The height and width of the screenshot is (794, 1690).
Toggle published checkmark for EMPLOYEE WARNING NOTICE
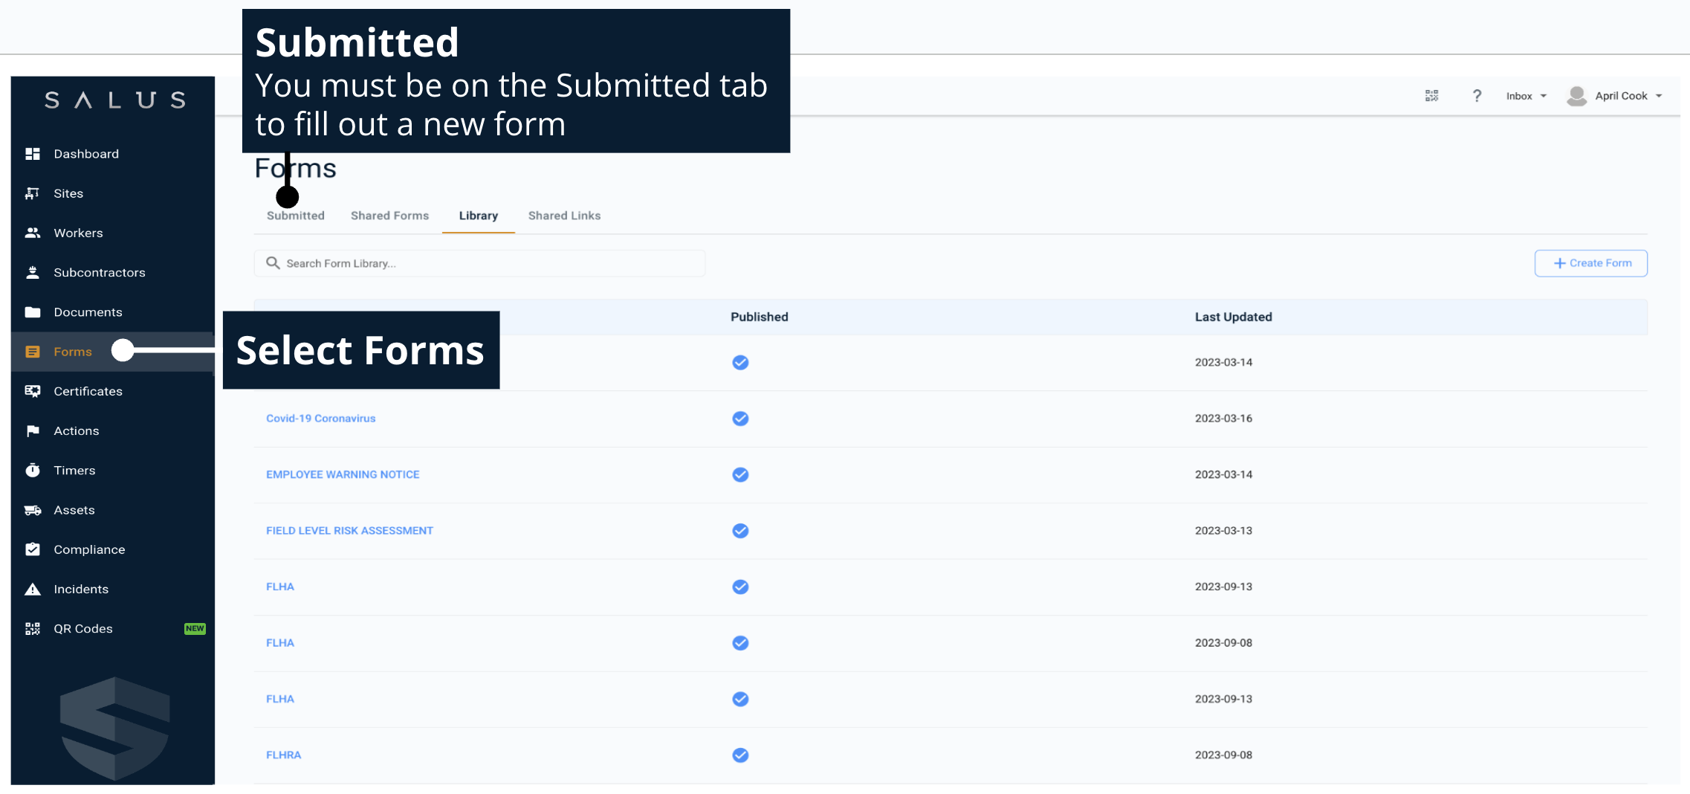pyautogui.click(x=740, y=474)
